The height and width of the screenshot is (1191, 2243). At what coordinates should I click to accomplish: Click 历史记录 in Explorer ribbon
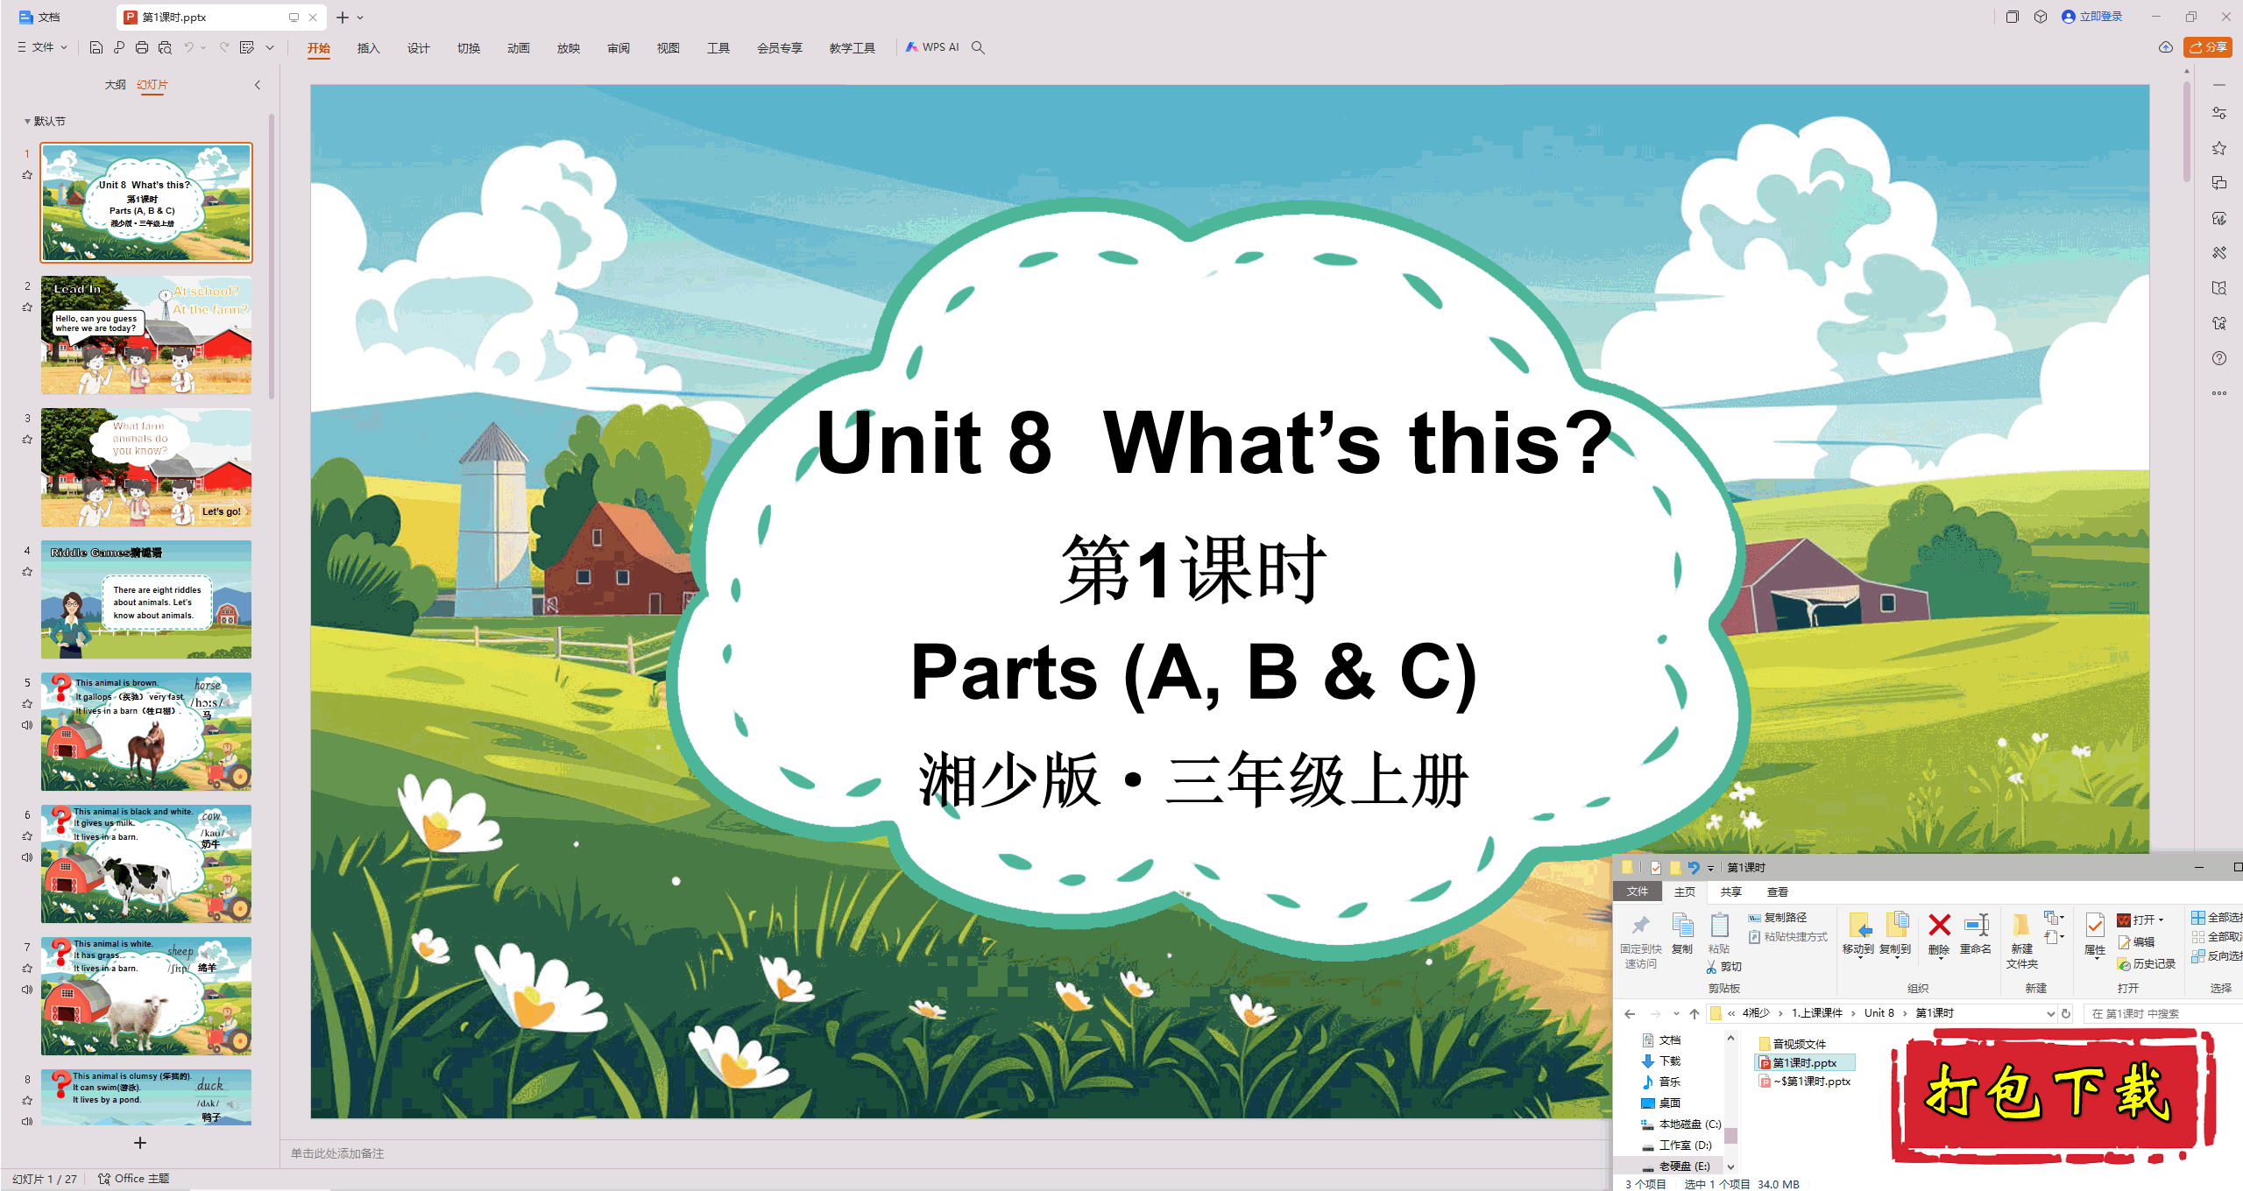tap(2147, 964)
